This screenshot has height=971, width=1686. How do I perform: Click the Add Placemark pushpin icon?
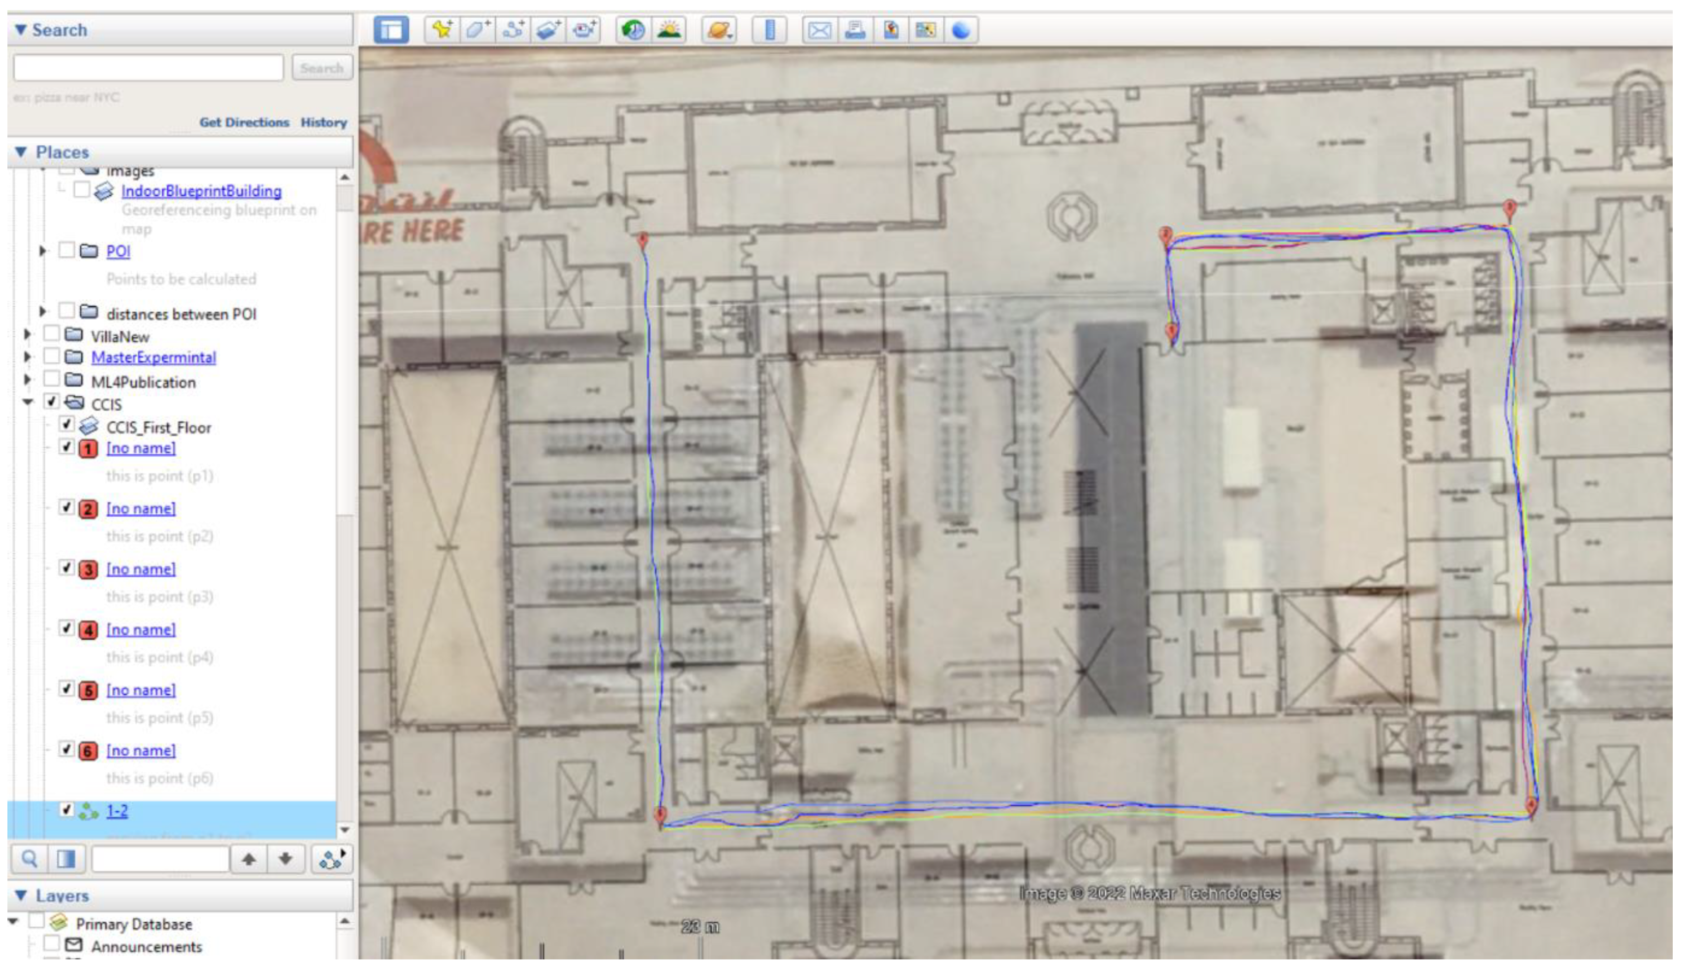click(x=442, y=30)
